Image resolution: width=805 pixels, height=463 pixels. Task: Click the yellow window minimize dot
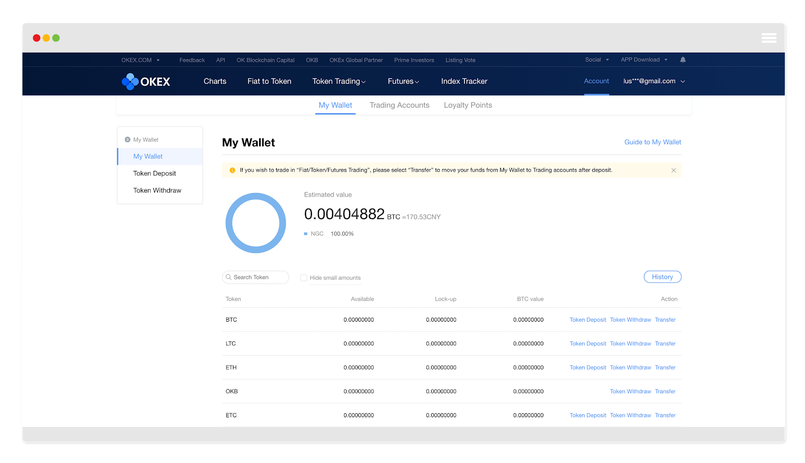(x=46, y=38)
